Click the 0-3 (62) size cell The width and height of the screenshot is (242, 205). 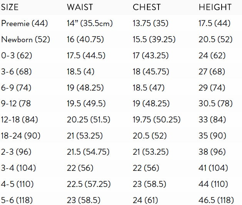pyautogui.click(x=17, y=55)
